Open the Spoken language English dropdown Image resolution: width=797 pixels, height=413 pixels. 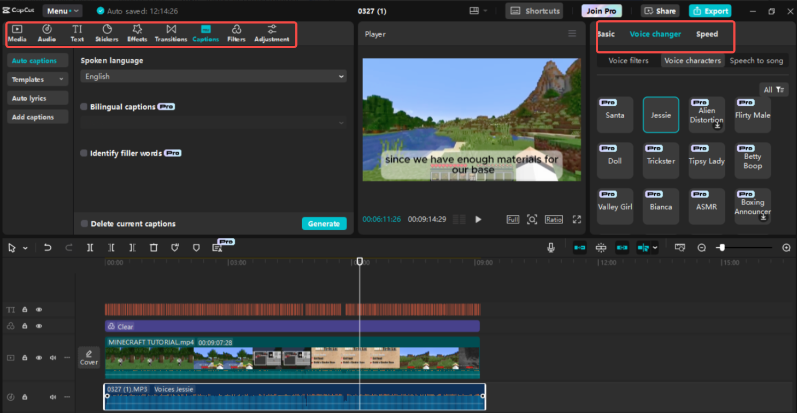pyautogui.click(x=213, y=76)
